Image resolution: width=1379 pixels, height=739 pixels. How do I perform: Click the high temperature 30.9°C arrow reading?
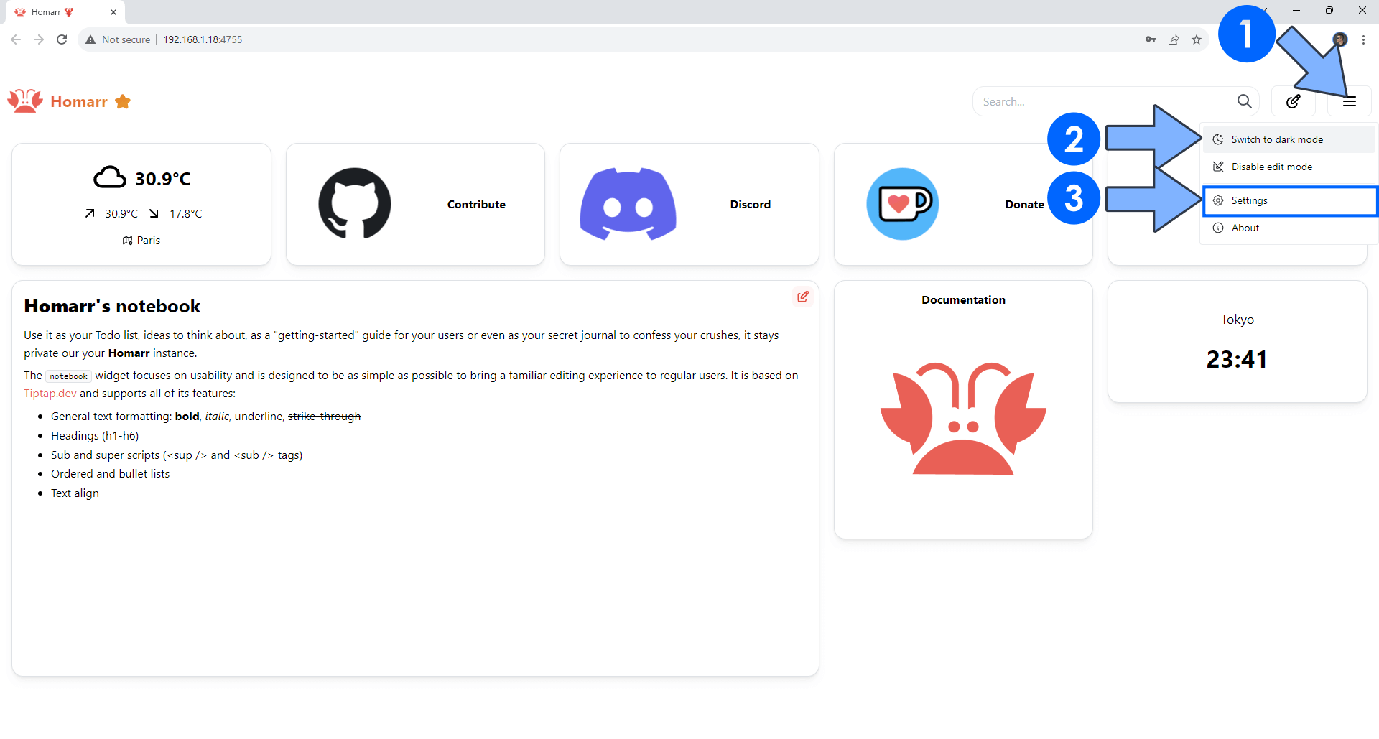click(111, 214)
